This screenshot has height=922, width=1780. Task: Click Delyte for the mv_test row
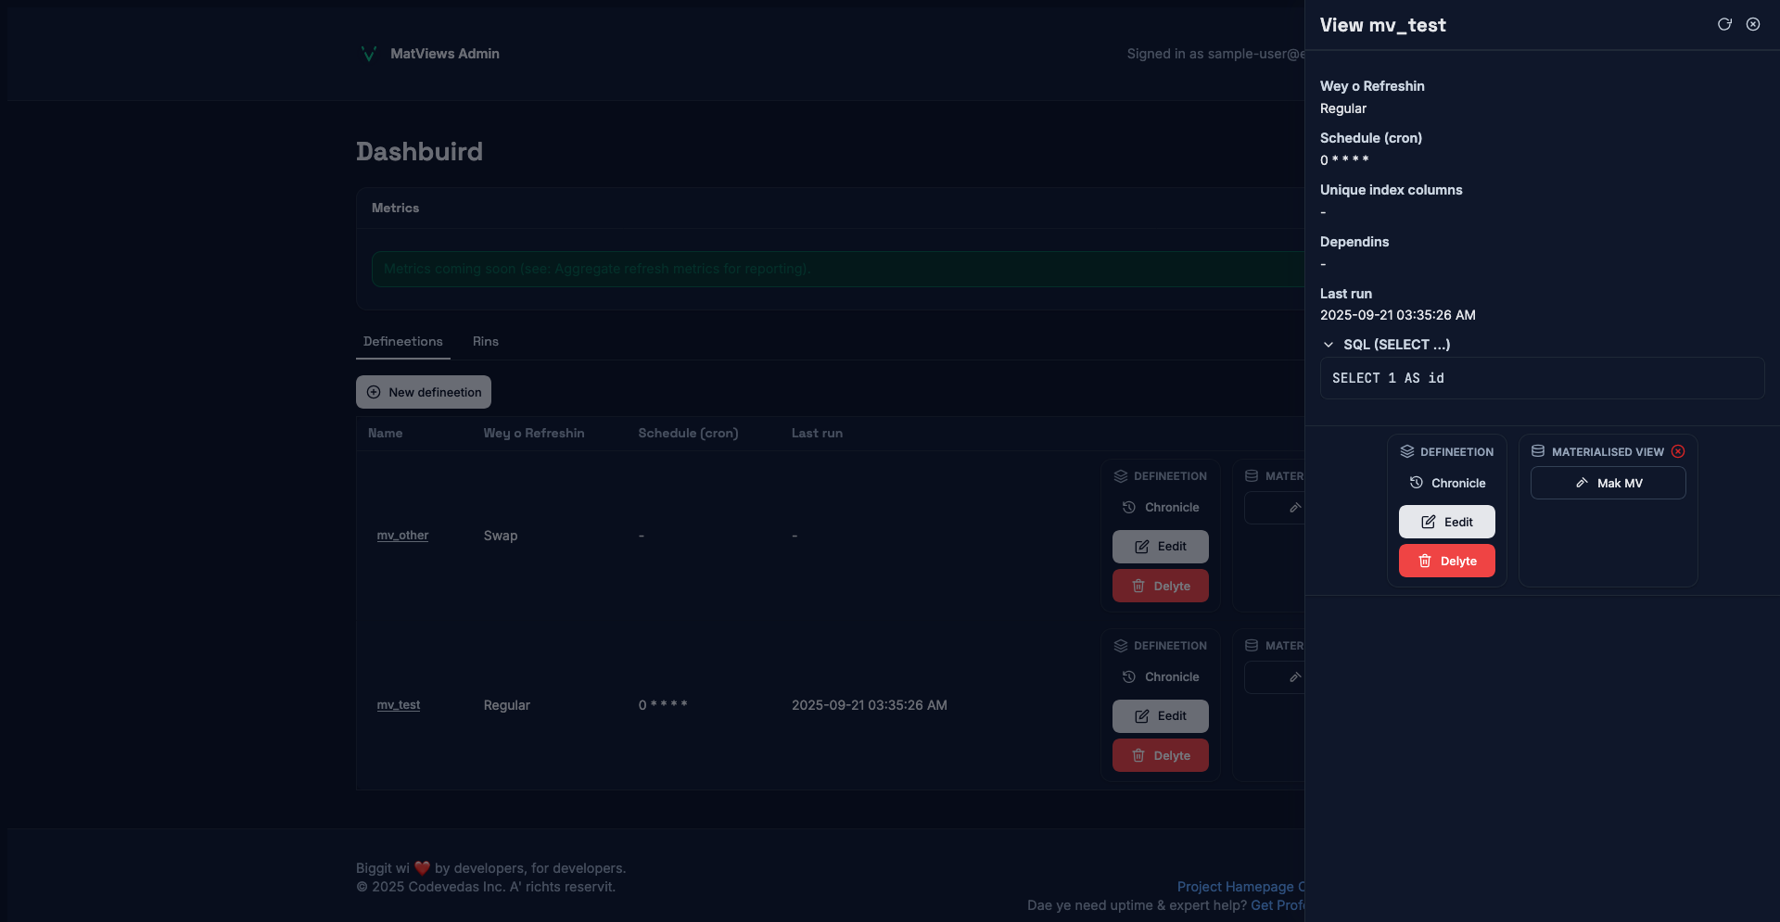tap(1160, 756)
